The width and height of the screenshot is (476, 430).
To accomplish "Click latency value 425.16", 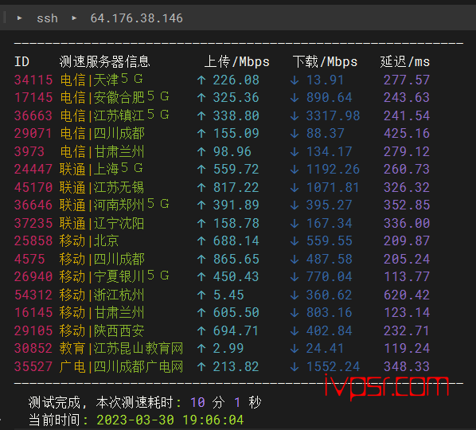I will (407, 134).
